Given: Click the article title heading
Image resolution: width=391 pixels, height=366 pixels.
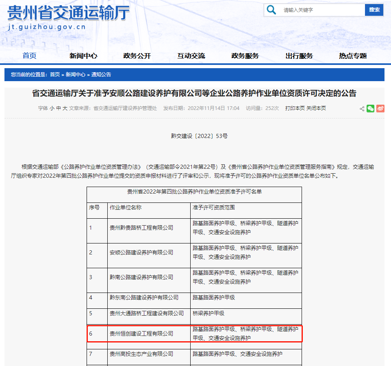Looking at the screenshot, I should click(194, 93).
